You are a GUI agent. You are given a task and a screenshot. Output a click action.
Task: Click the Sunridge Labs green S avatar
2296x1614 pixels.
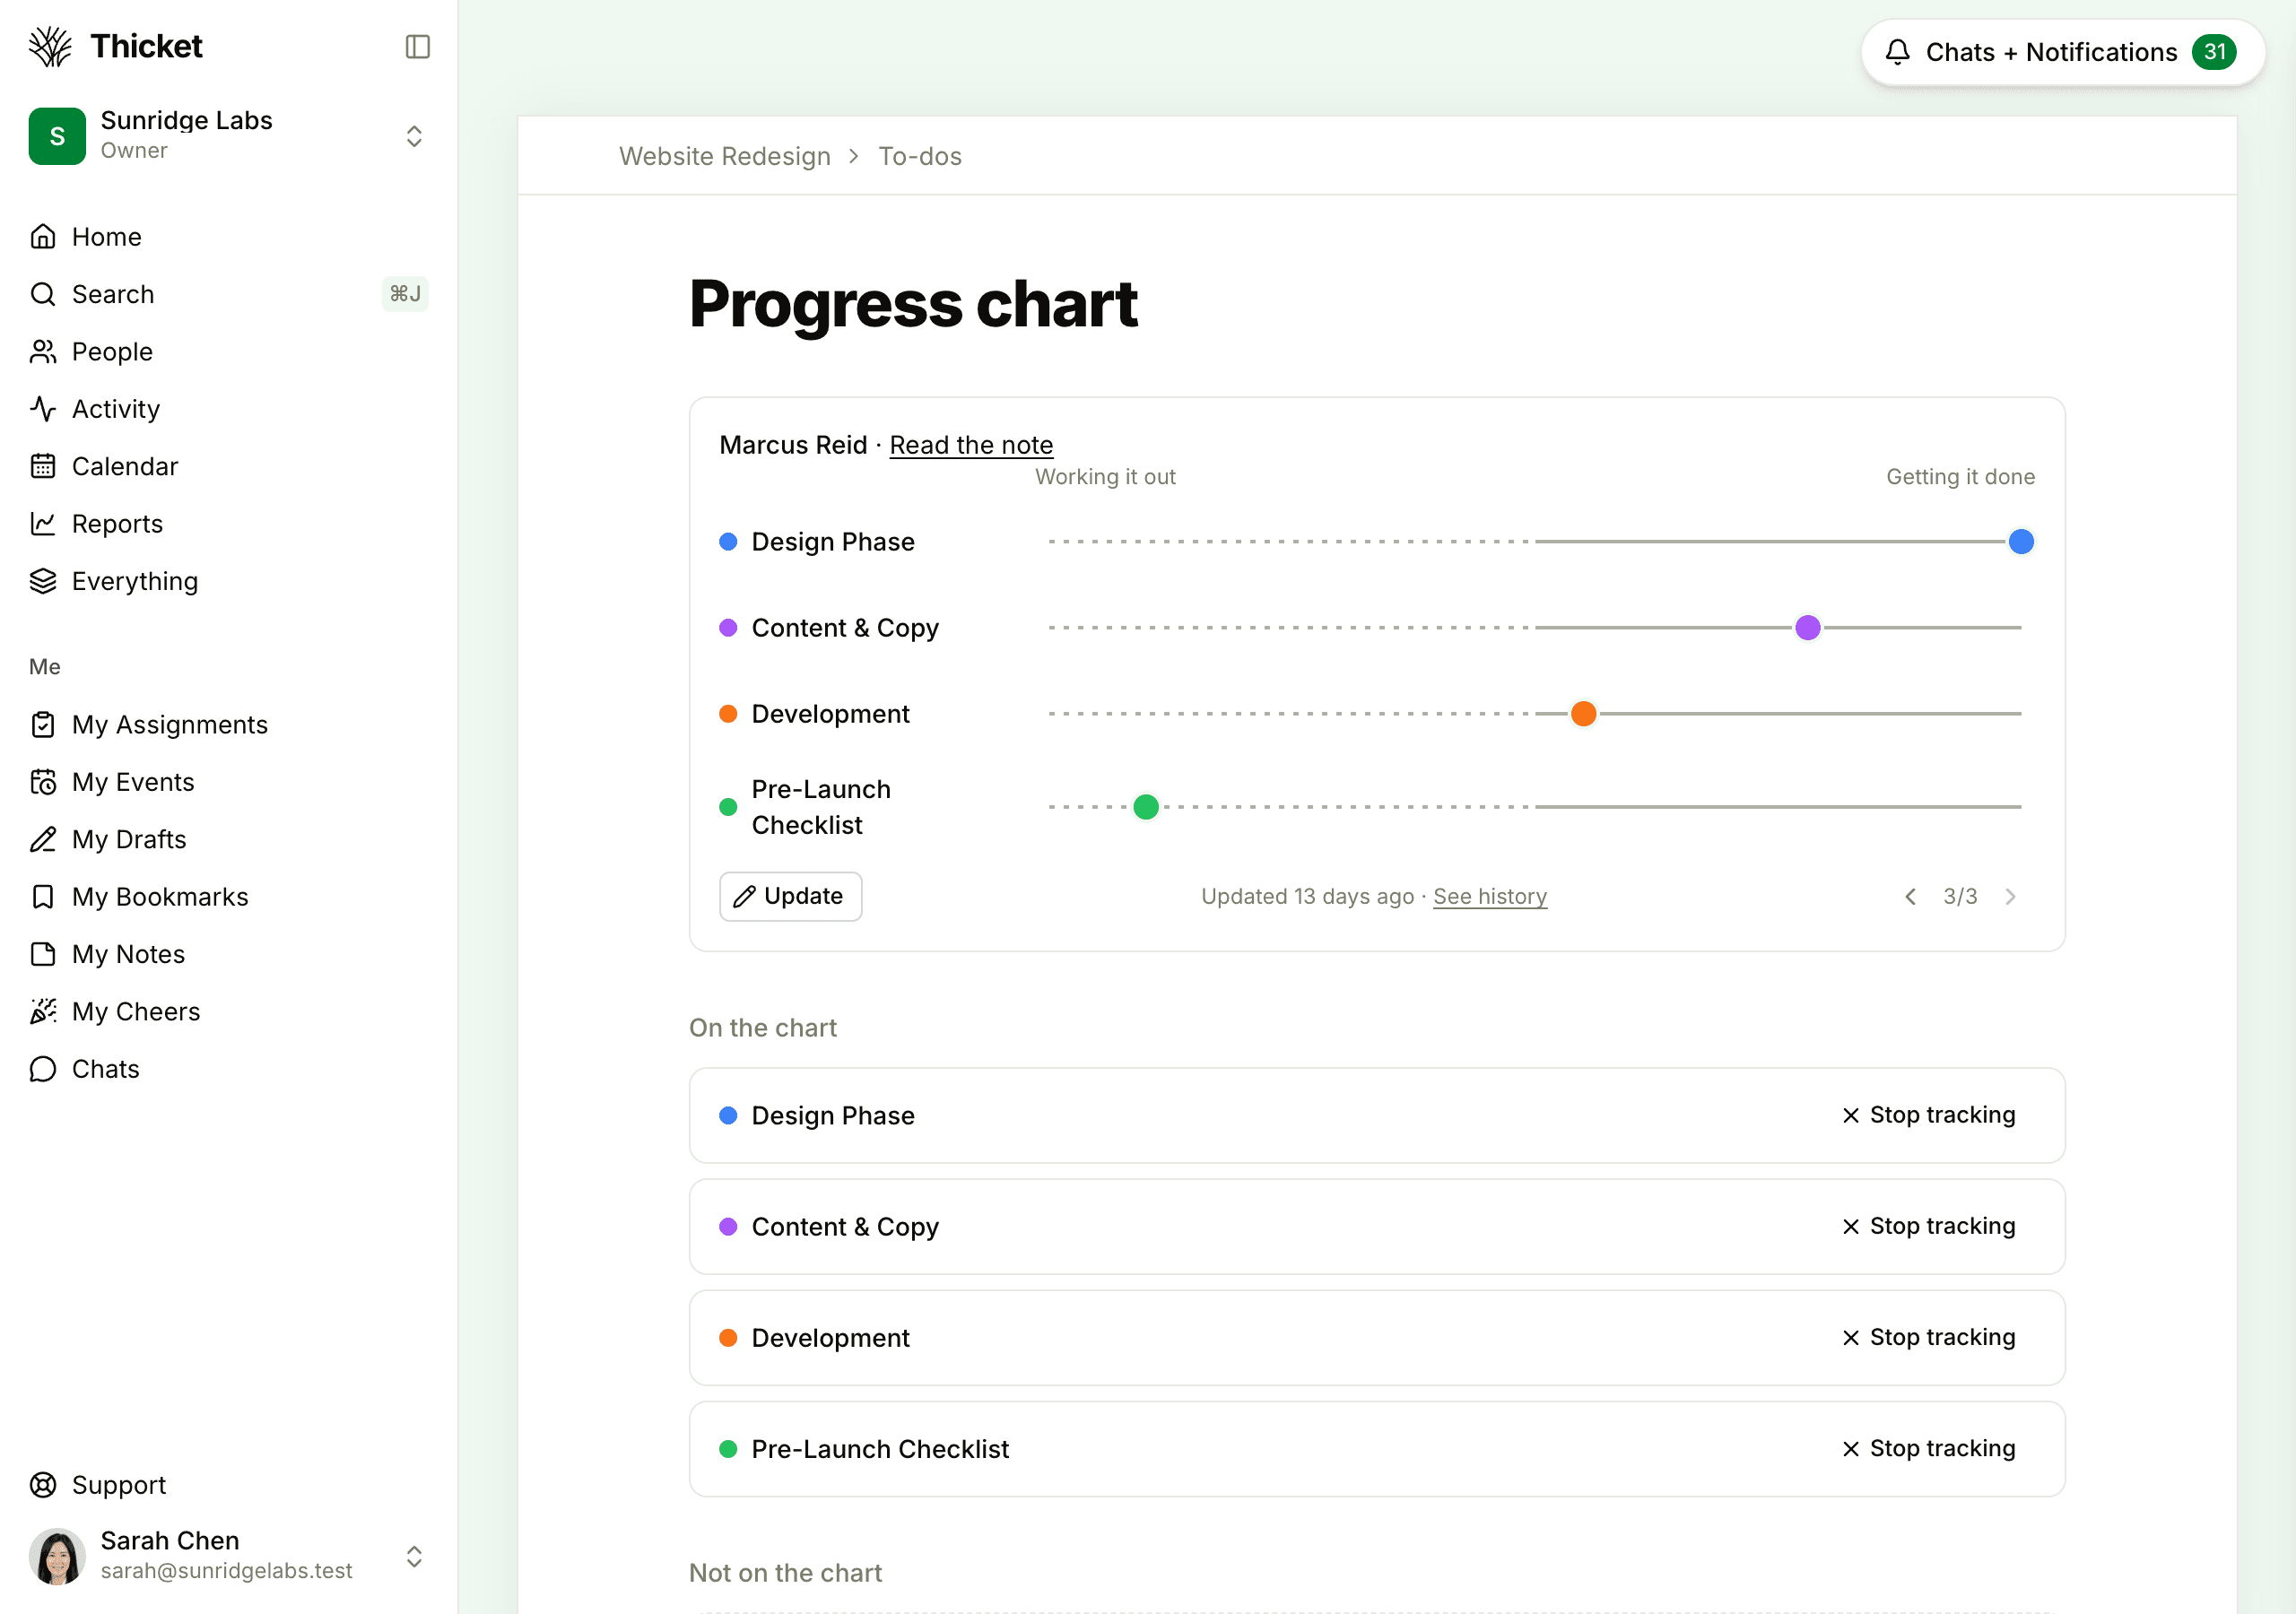[57, 136]
